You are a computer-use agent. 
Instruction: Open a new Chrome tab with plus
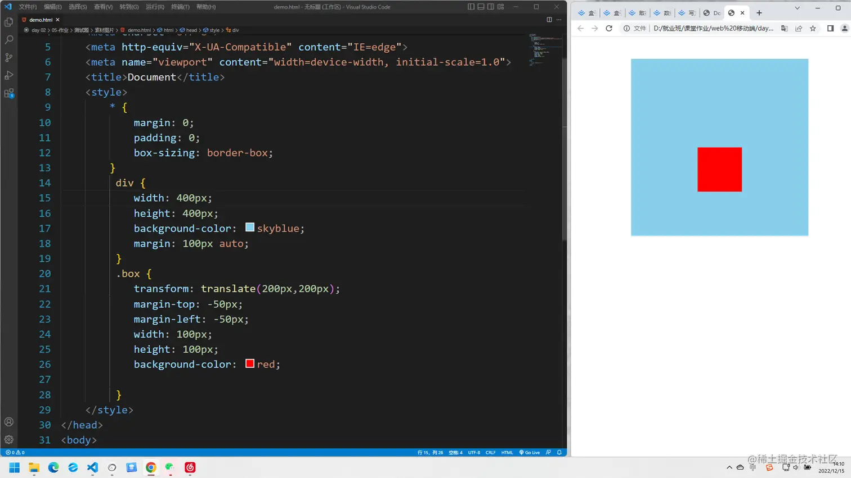pyautogui.click(x=759, y=12)
